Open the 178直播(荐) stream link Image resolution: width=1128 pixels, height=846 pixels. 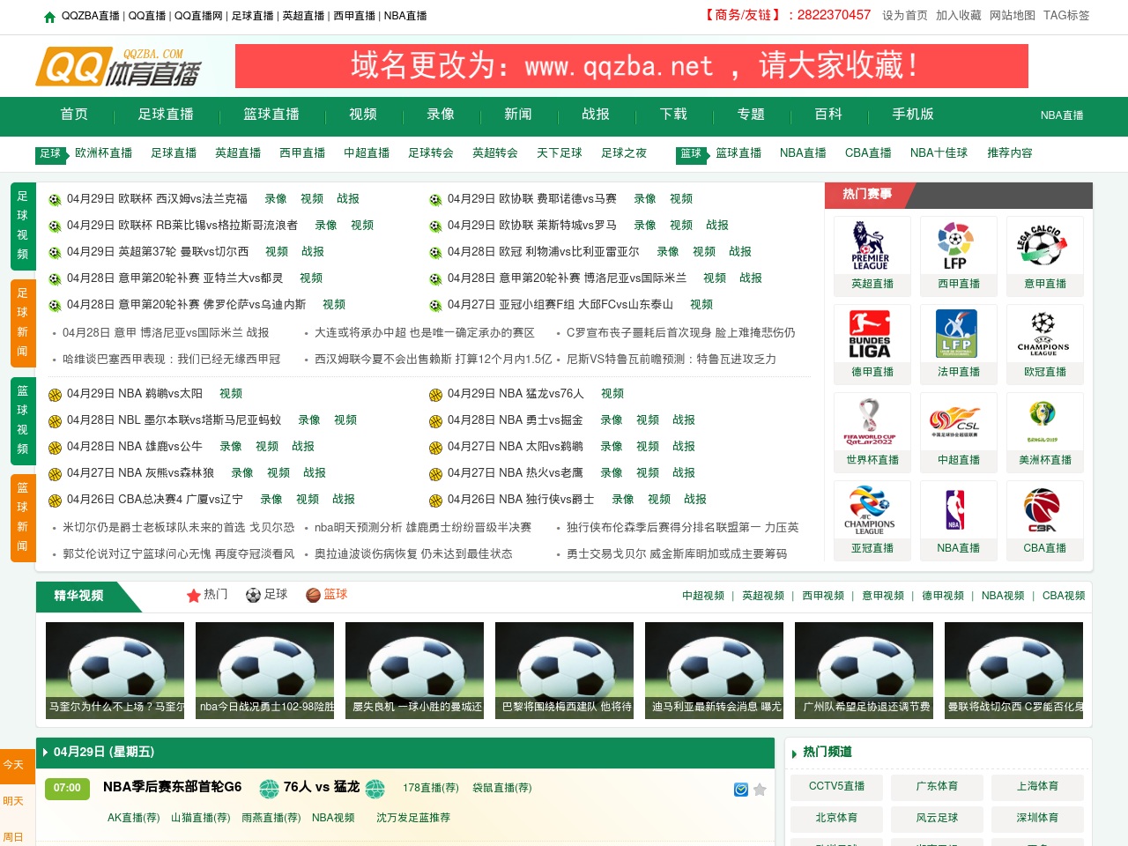point(431,788)
